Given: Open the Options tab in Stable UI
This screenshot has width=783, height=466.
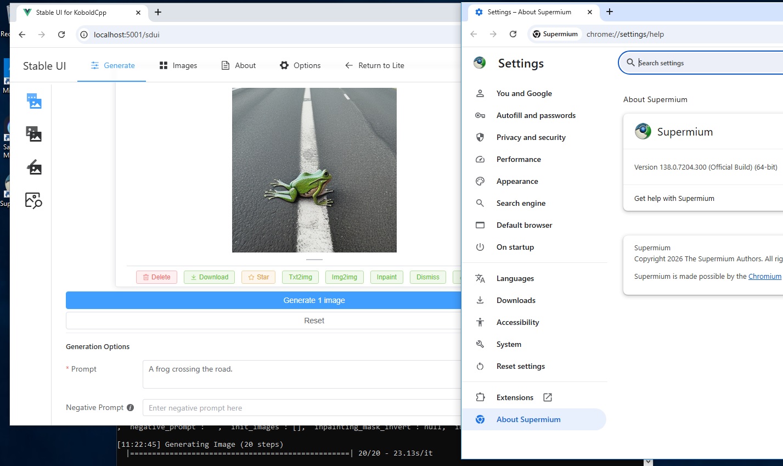Looking at the screenshot, I should tap(300, 65).
